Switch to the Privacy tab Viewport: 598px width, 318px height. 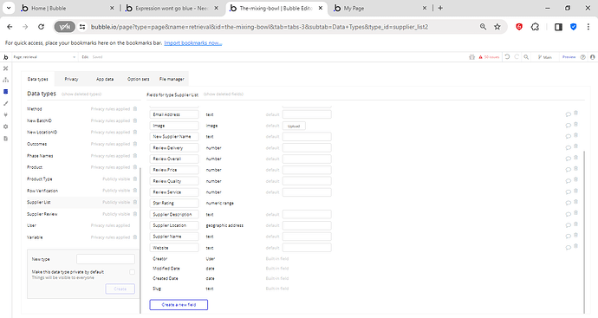point(71,79)
